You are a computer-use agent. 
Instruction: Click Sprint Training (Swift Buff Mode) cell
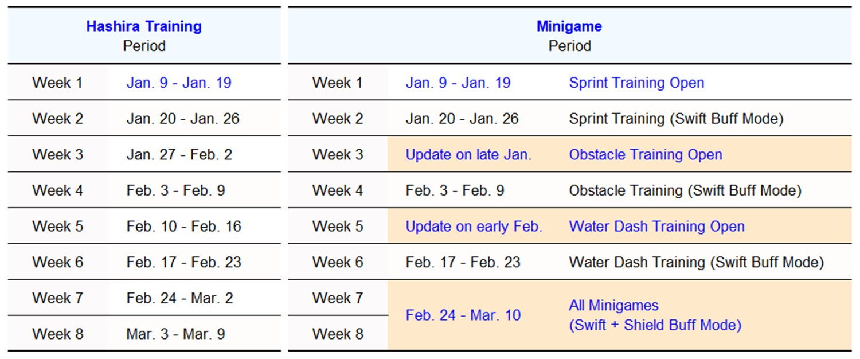point(676,119)
